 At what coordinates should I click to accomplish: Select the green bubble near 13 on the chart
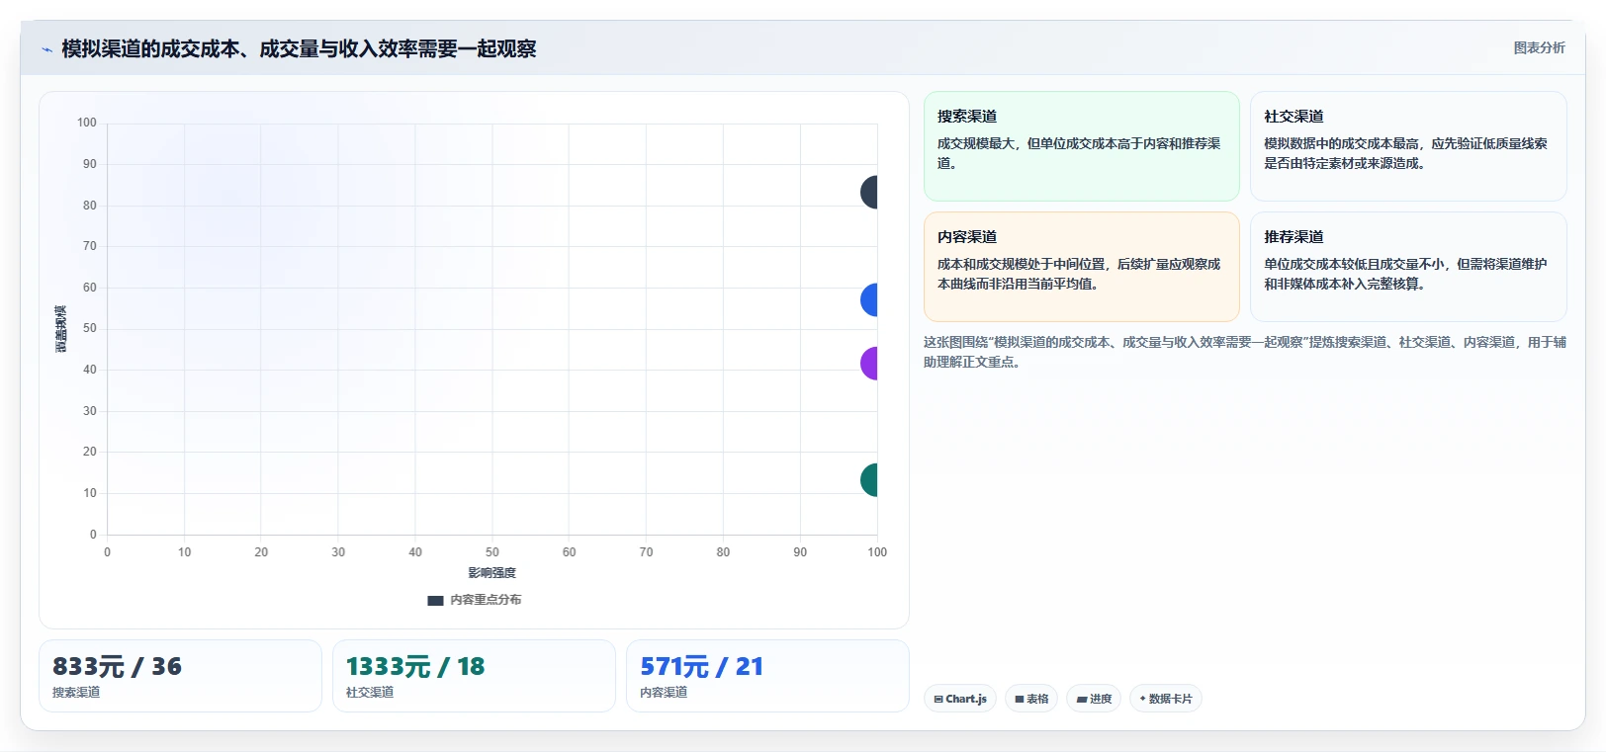pos(869,479)
